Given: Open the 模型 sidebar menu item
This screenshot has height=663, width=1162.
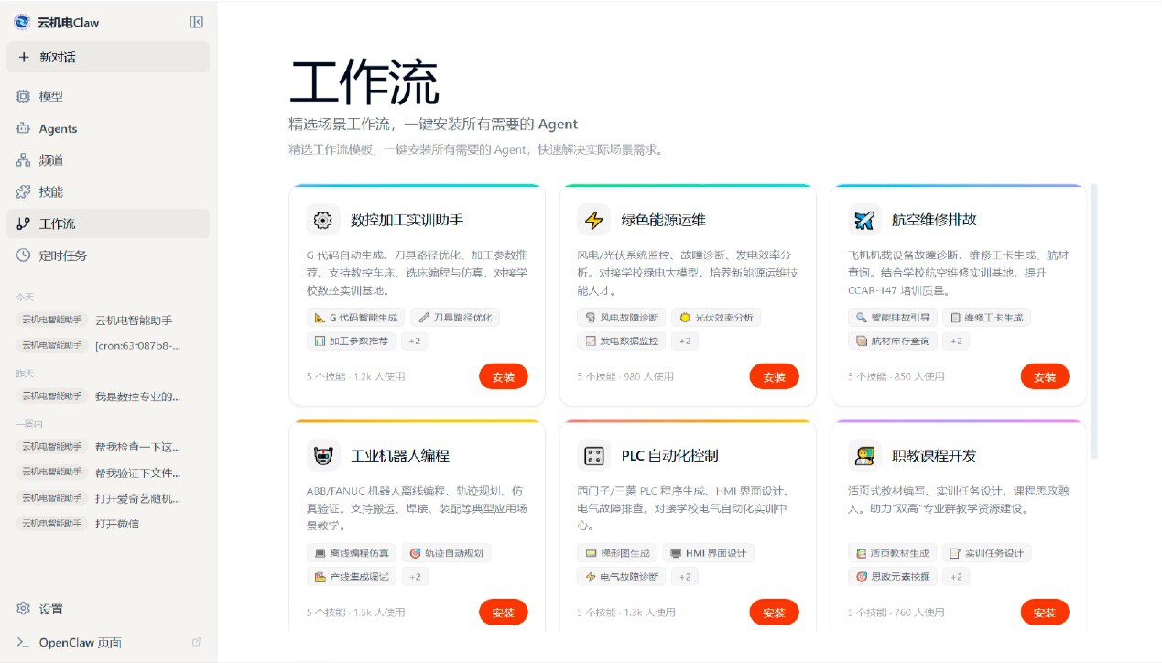Looking at the screenshot, I should (51, 96).
